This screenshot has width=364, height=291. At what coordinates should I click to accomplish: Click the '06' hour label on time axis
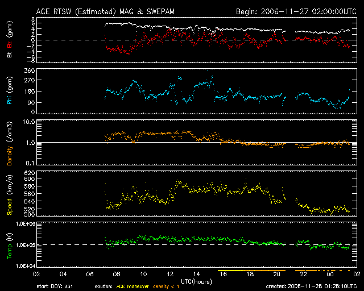(x=90, y=275)
